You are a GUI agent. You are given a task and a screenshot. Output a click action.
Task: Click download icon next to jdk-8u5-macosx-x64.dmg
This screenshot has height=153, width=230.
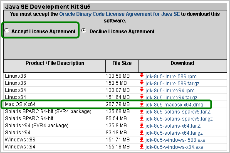tap(141, 104)
